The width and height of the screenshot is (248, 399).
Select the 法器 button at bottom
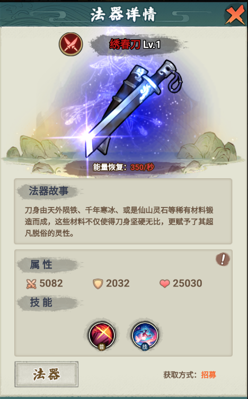coord(47,375)
